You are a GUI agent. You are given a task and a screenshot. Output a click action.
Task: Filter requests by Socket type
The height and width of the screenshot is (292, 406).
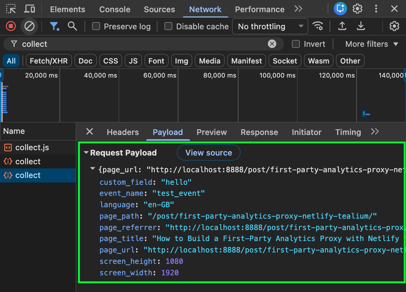pyautogui.click(x=285, y=61)
